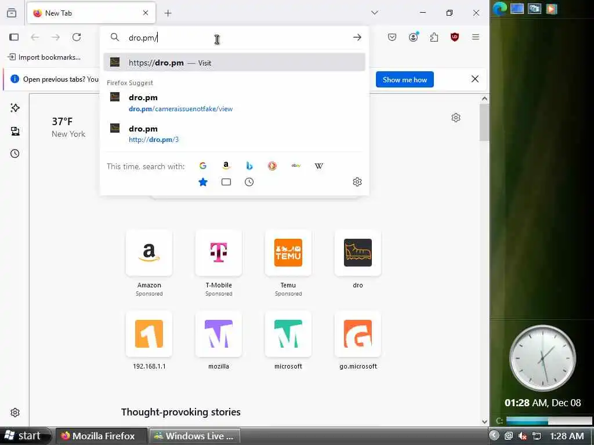Click the Show me how button
594x445 pixels.
(404, 79)
